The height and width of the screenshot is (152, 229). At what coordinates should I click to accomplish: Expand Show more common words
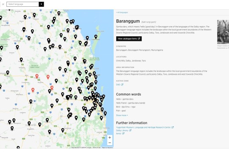(122, 115)
